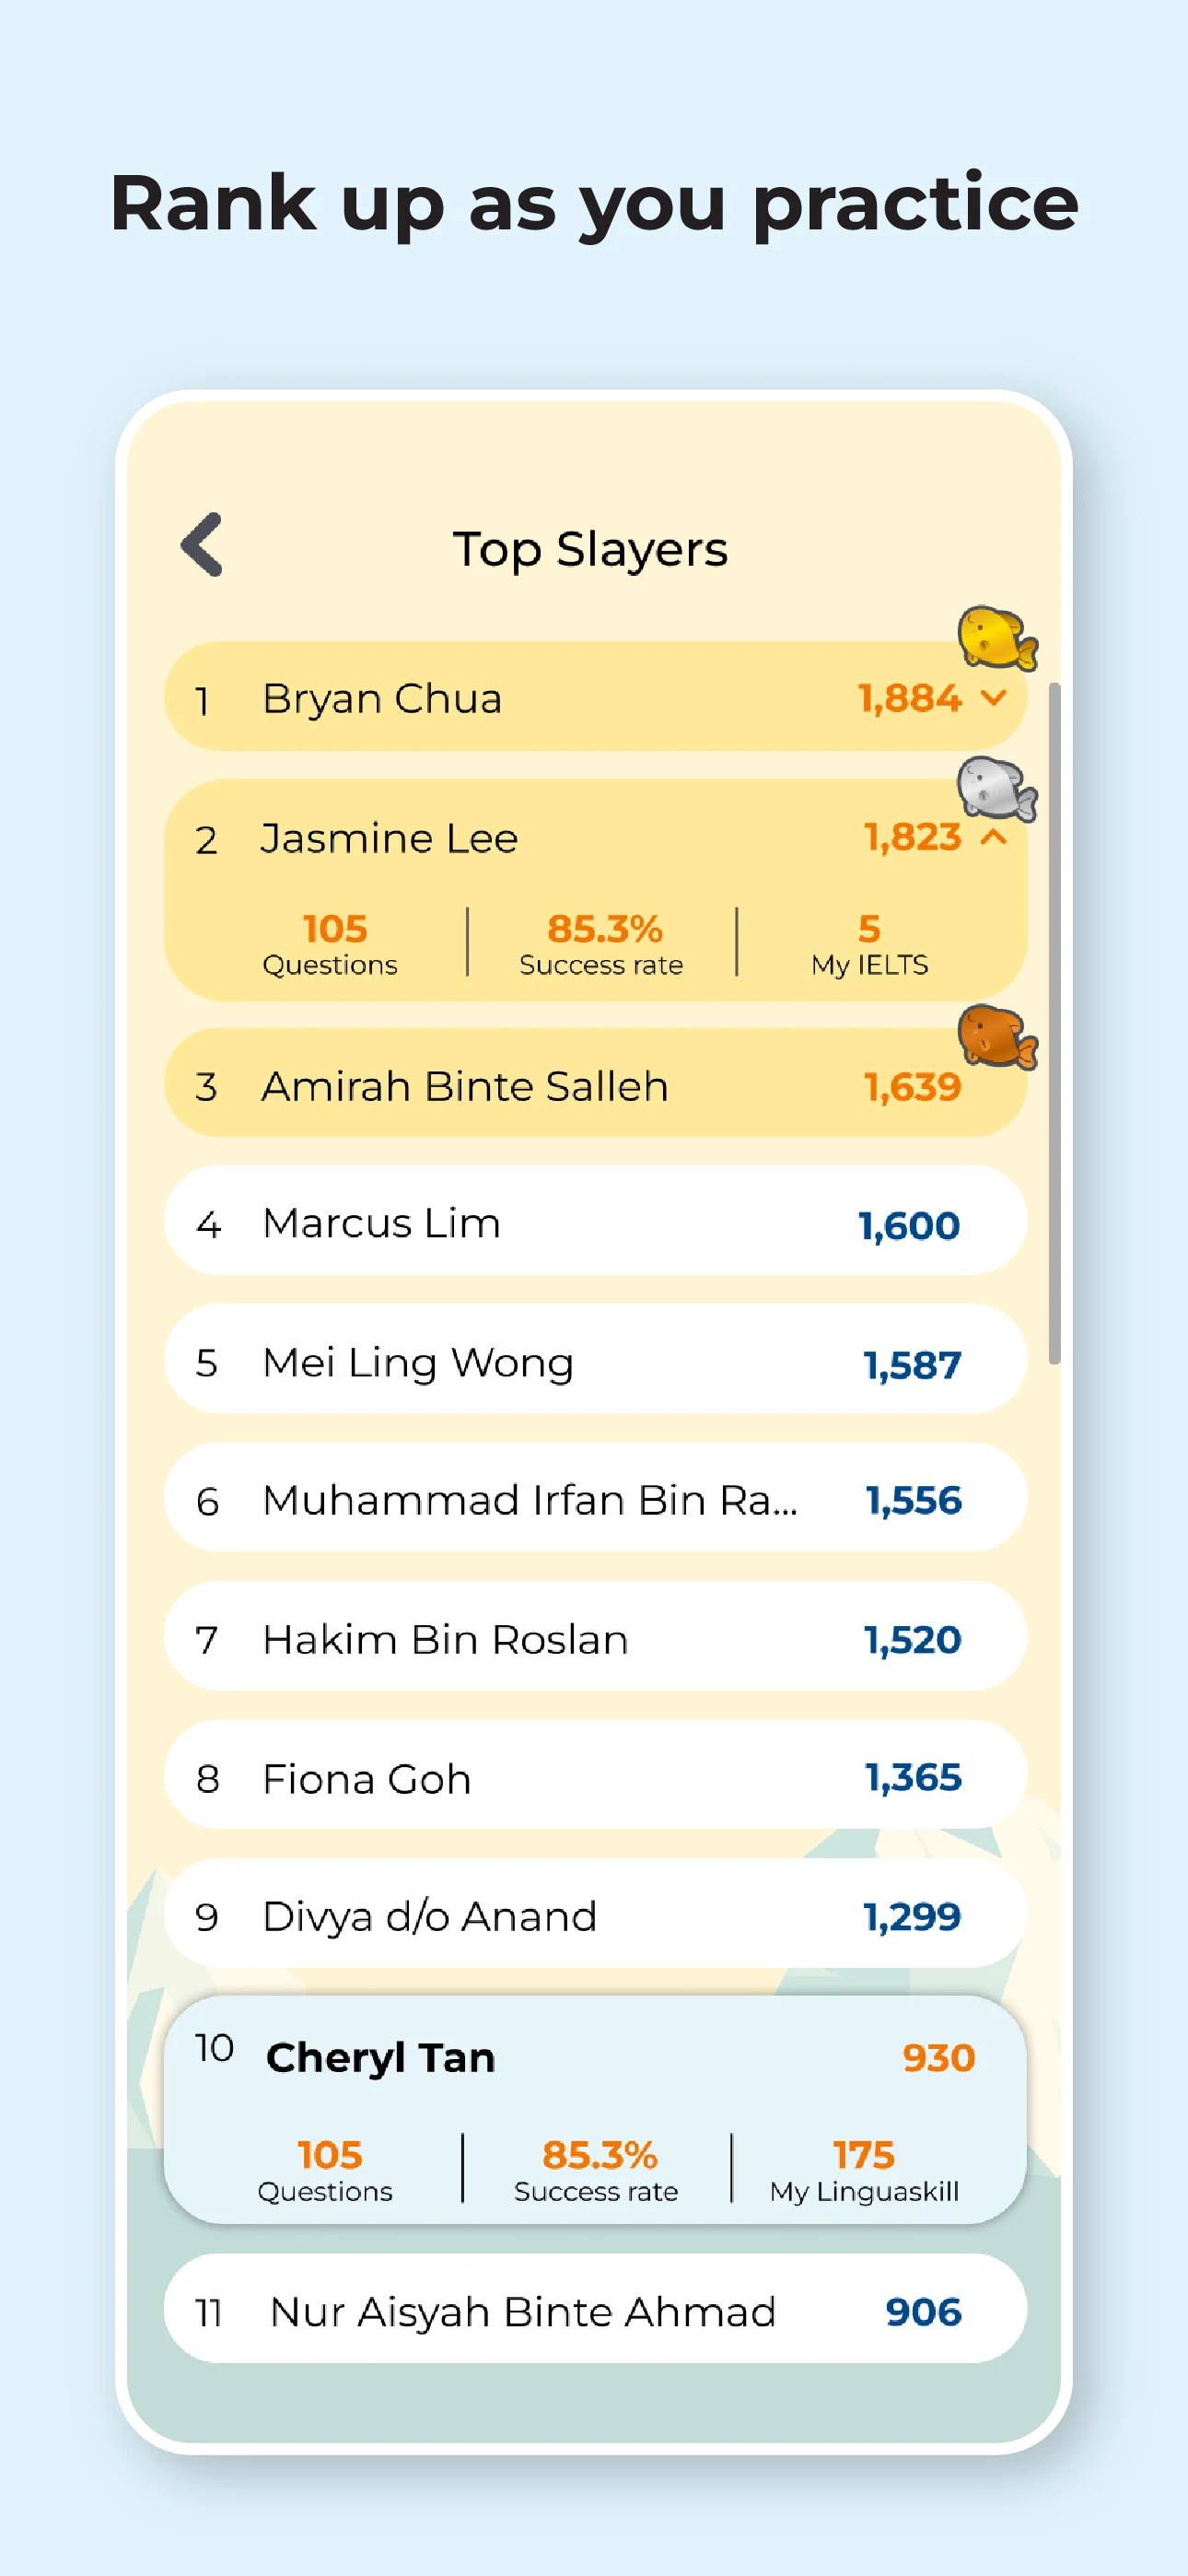1188x2576 pixels.
Task: Open Divya d/o Anand's entry
Action: pos(594,1914)
